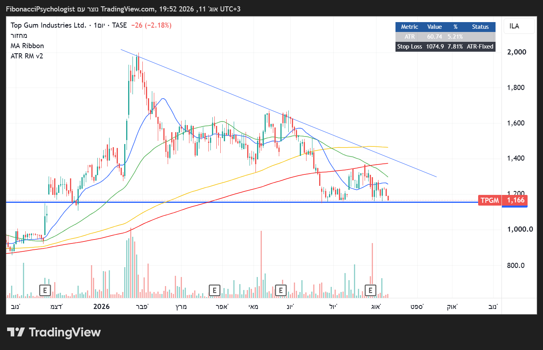Click the Value column header in the table
This screenshot has height=350, width=543.
tap(434, 27)
